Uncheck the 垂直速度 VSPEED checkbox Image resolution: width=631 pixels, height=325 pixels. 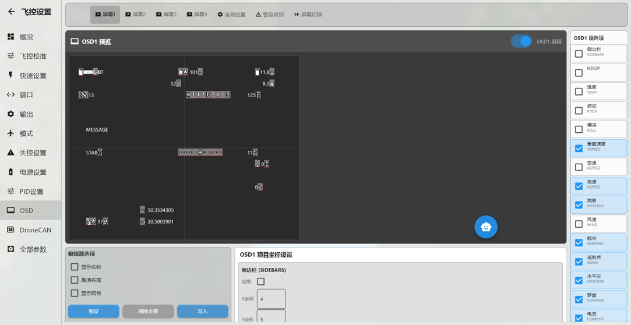point(579,148)
